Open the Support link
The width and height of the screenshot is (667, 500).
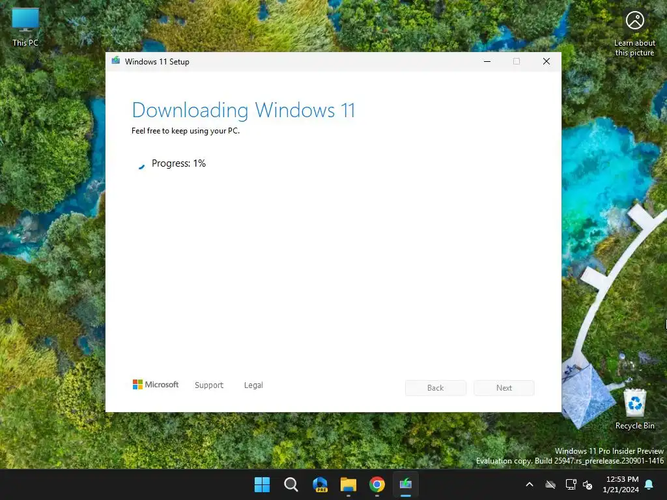click(209, 385)
